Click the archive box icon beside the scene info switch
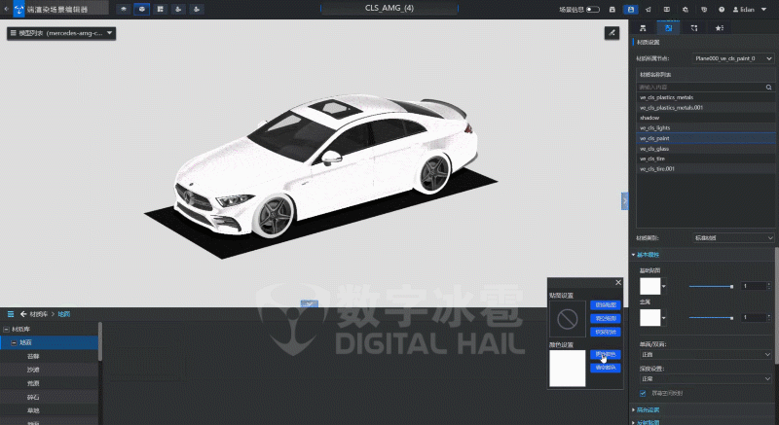This screenshot has width=779, height=425. point(612,10)
